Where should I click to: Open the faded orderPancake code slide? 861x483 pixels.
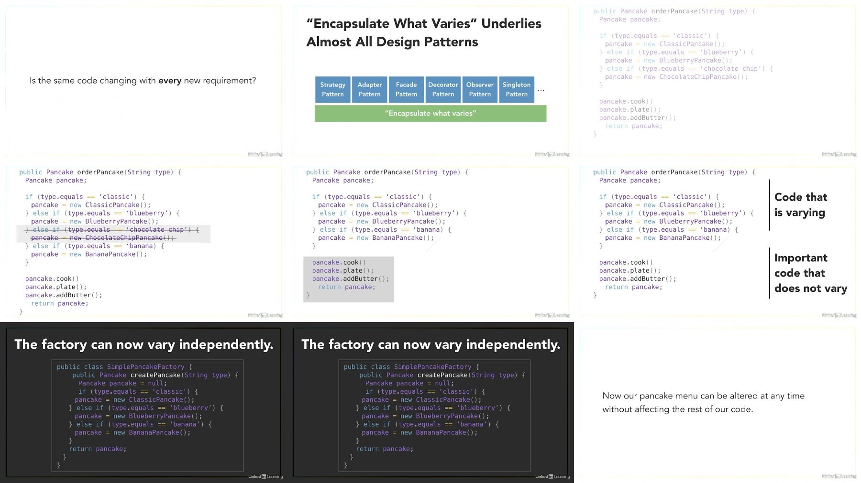pos(717,80)
